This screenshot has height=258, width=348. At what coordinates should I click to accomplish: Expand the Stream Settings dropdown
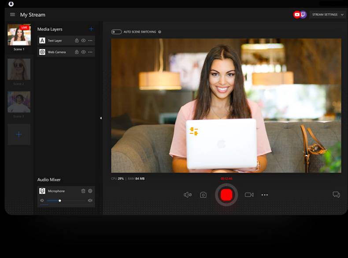pos(327,15)
